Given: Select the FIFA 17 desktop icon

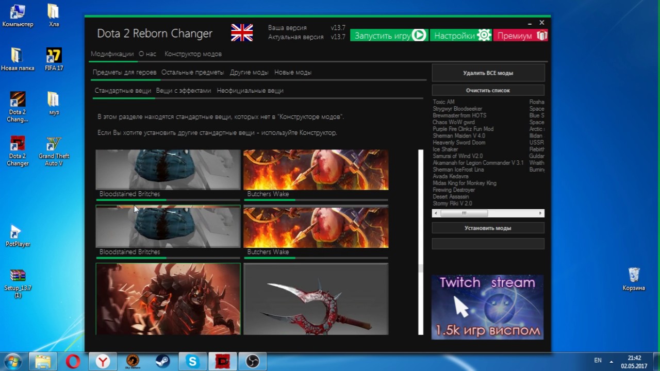Looking at the screenshot, I should (x=54, y=59).
